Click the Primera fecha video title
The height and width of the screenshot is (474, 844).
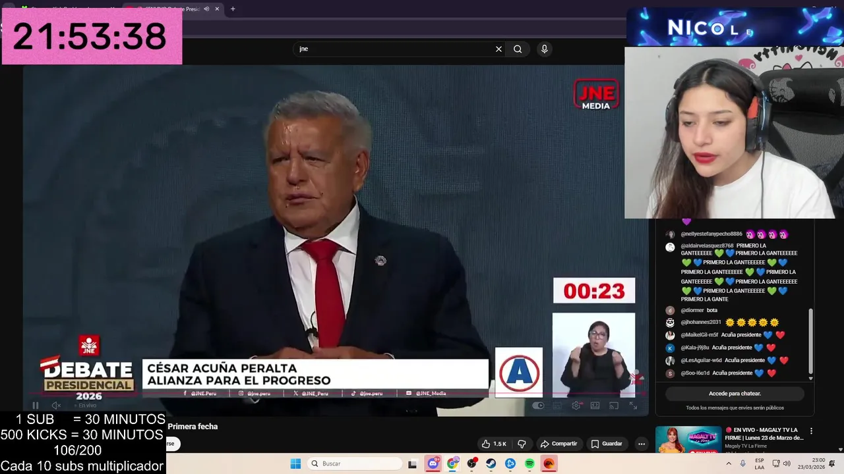click(x=193, y=427)
